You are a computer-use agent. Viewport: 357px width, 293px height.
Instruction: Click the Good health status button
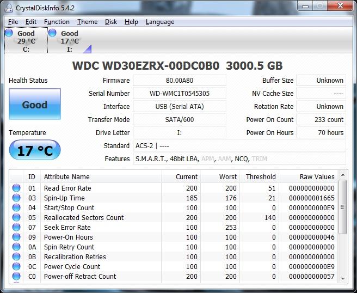click(x=35, y=104)
